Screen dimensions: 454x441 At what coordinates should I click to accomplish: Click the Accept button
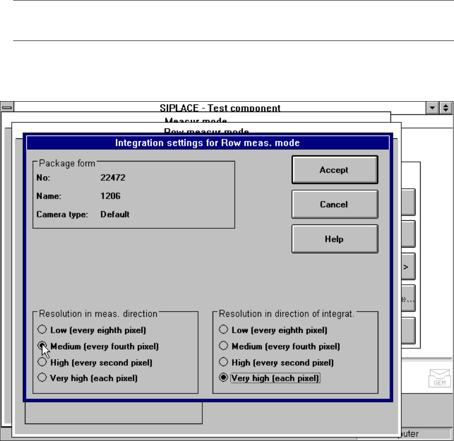coord(335,170)
